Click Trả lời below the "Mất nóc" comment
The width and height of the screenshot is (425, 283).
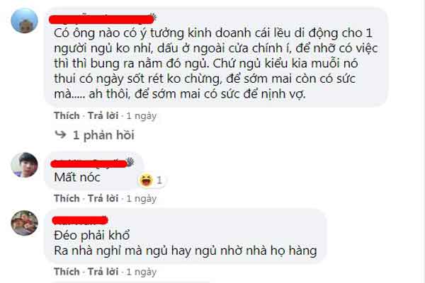coord(103,199)
